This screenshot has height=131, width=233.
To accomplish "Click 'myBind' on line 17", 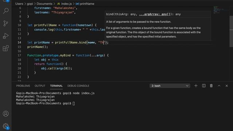I will coord(66,55).
